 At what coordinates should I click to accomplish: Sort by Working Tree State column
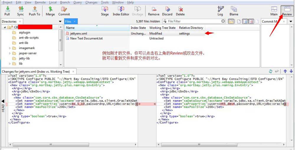click(163, 28)
